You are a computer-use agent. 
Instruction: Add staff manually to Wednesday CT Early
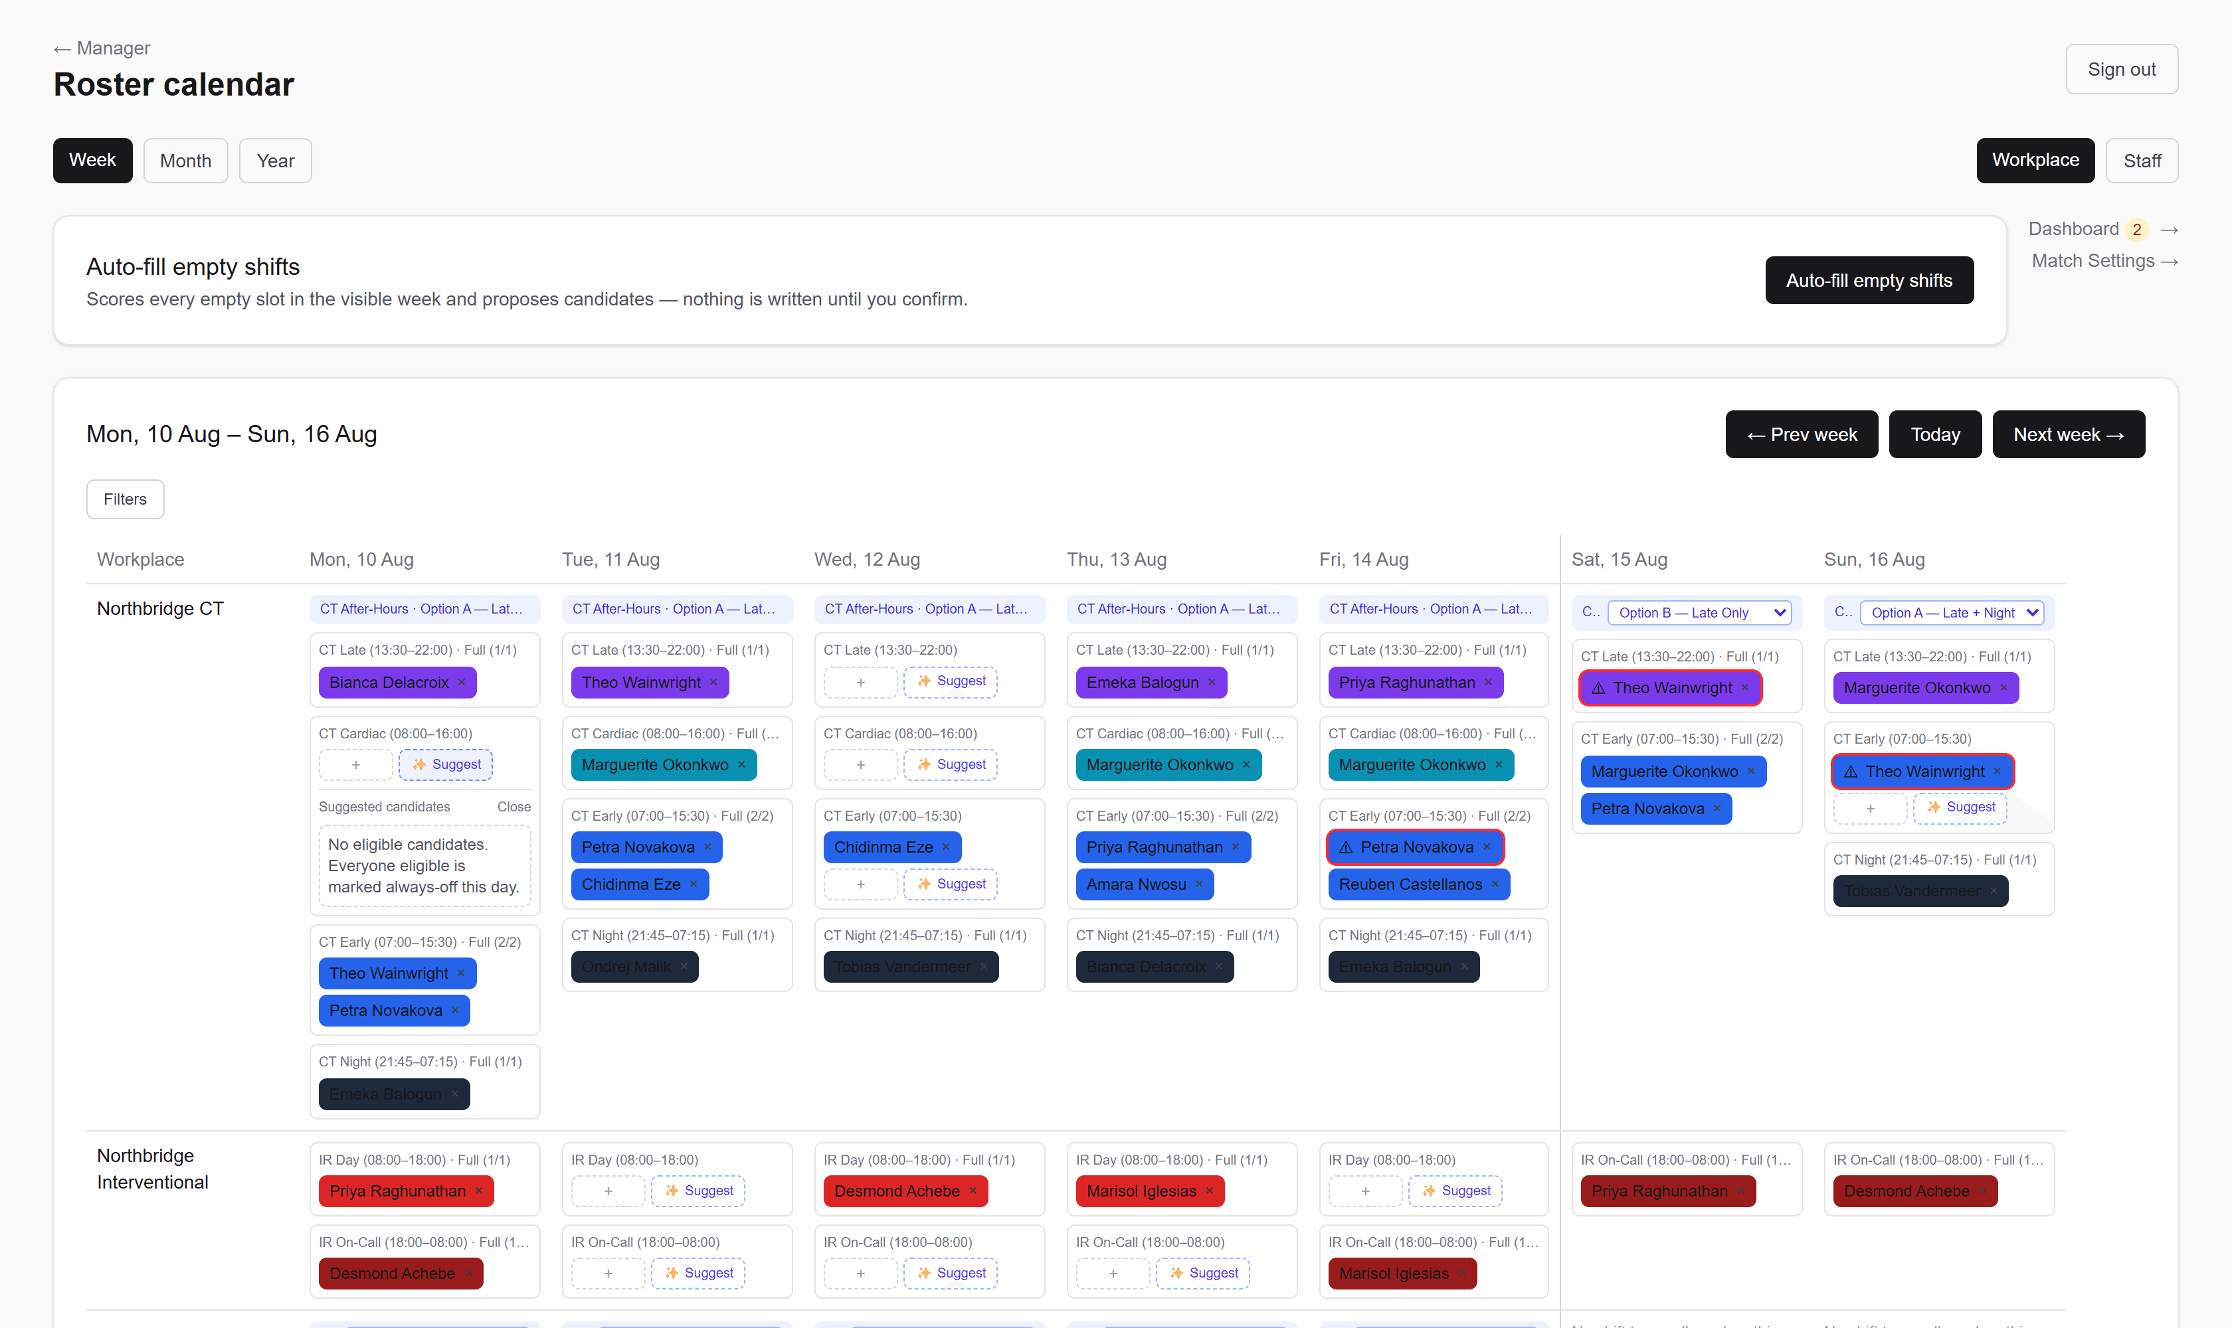(860, 884)
